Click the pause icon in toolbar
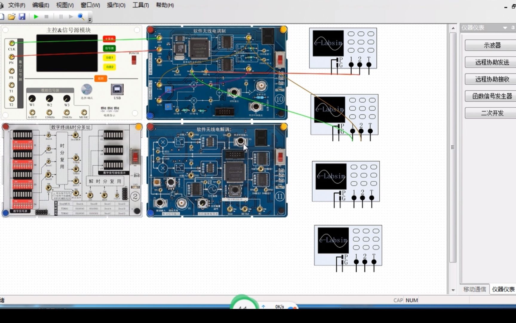 (61, 17)
